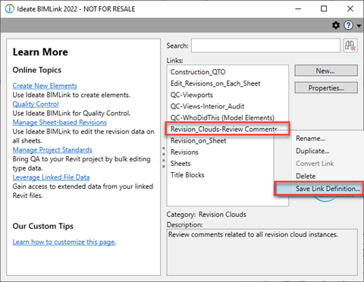Click Learn how to customize this page
The image size is (364, 282).
[x=64, y=242]
